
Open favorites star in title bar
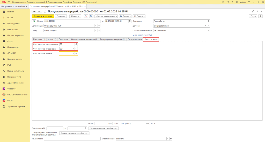pos(232,2)
